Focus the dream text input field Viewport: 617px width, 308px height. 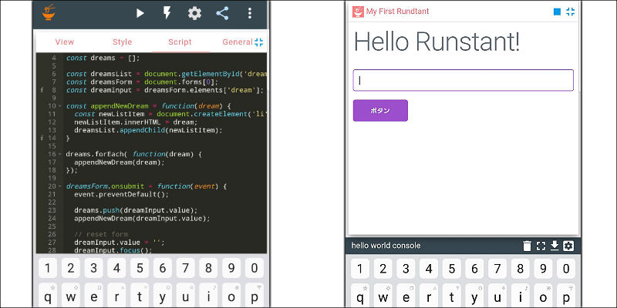[464, 80]
